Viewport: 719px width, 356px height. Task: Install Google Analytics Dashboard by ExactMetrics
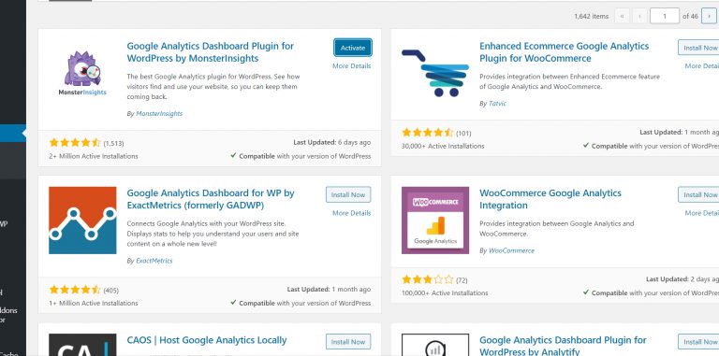coord(348,194)
